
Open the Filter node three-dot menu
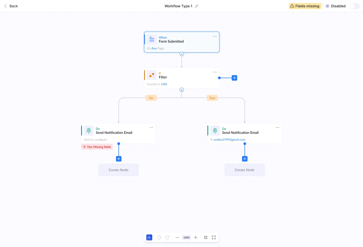[x=215, y=72]
